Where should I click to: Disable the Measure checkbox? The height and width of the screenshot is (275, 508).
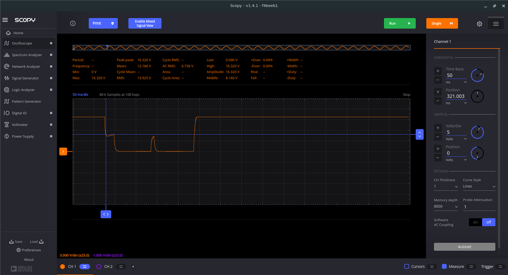tap(444, 267)
